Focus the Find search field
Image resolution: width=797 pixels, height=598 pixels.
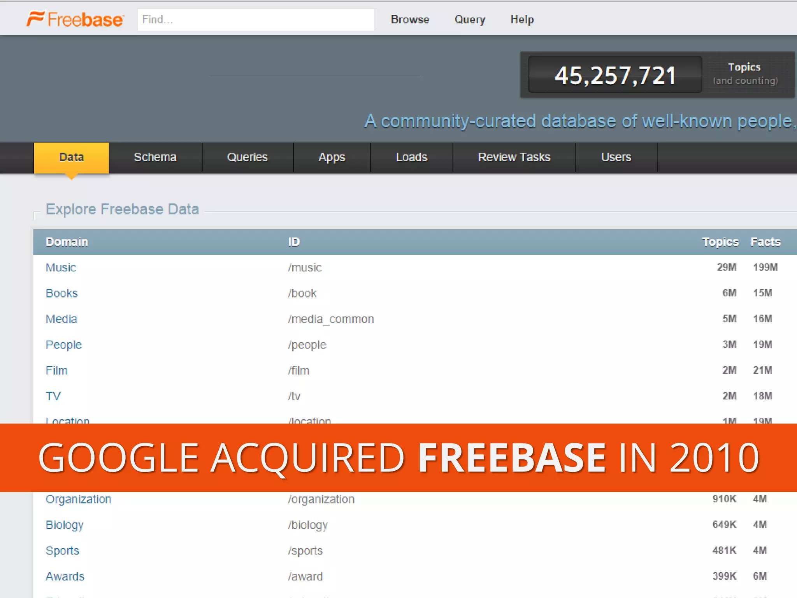coord(256,19)
